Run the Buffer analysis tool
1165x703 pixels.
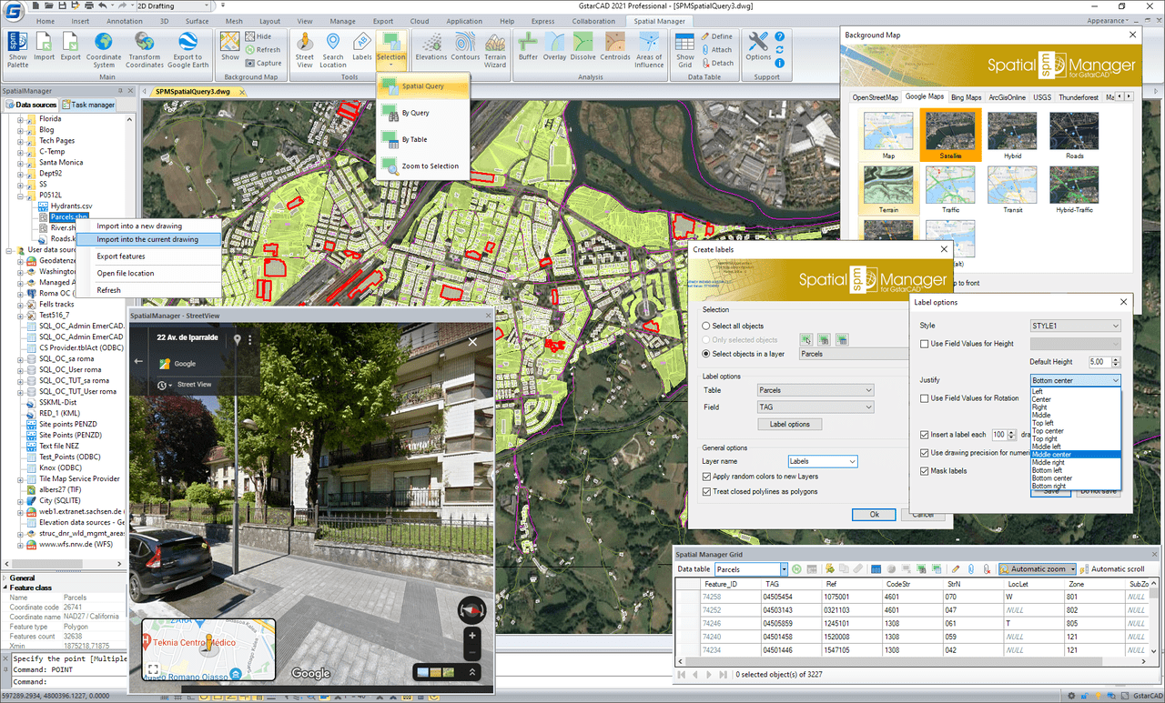coord(528,46)
